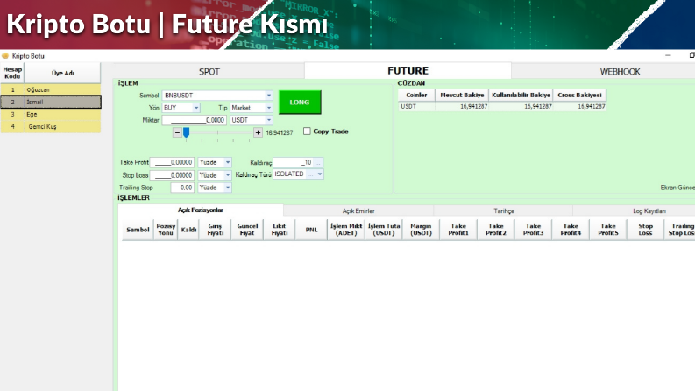Screen dimensions: 695x391
Task: Click the Stop Loss column header in positions
Action: coord(645,230)
